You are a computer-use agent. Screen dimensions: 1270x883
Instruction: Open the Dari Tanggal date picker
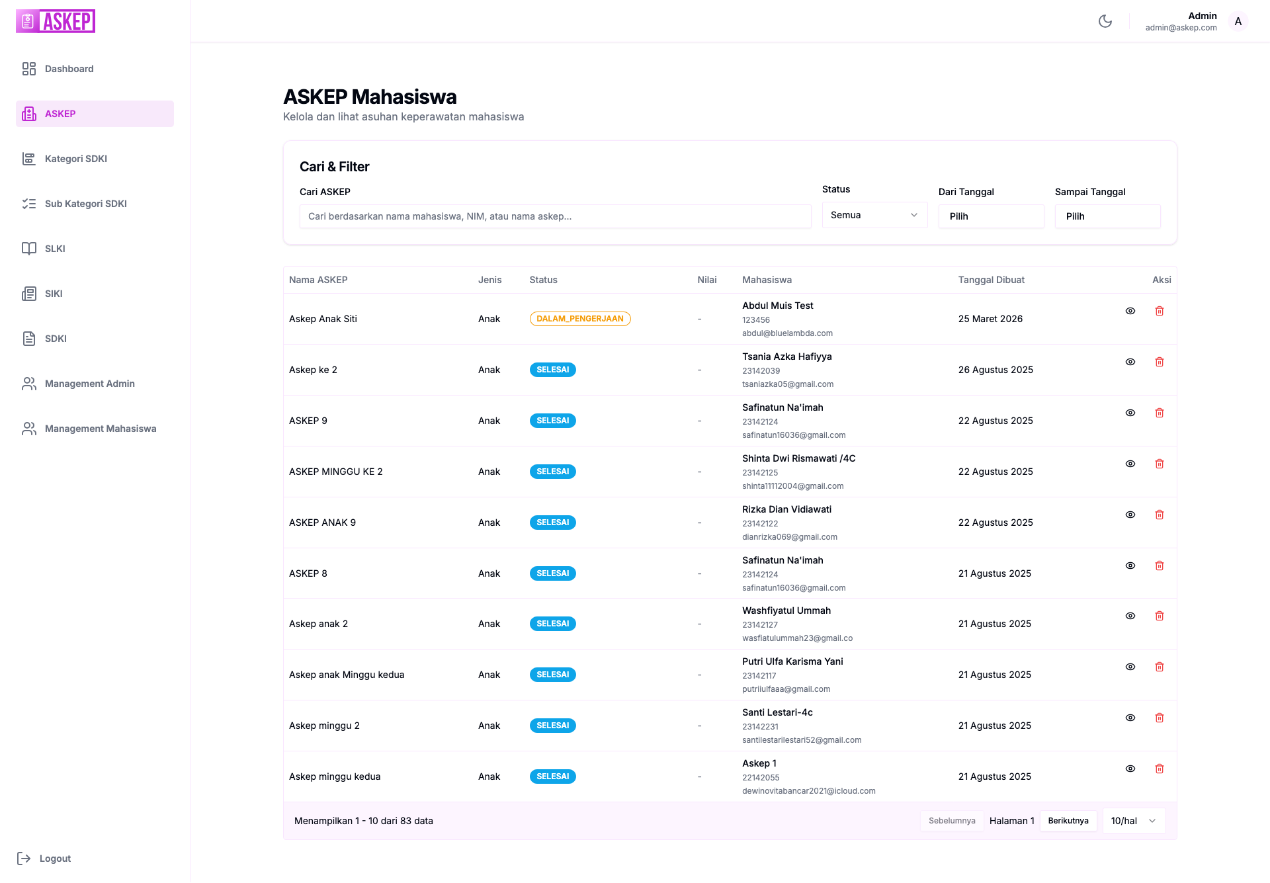[x=991, y=216]
